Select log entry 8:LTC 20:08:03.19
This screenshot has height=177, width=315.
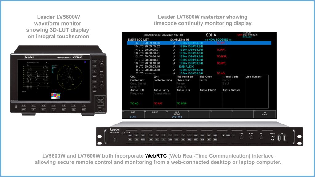pos(169,70)
